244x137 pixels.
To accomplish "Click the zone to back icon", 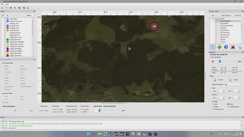I will pyautogui.click(x=230, y=80).
